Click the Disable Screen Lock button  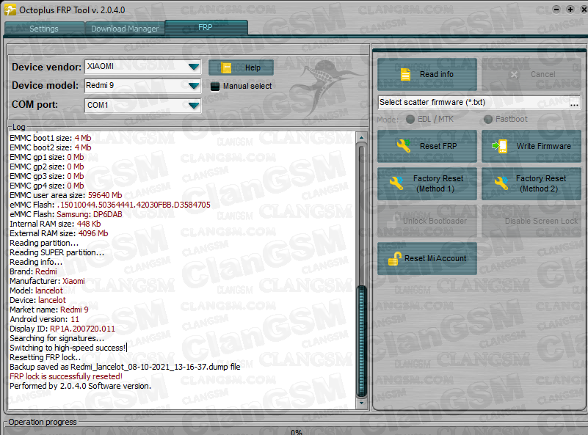tap(531, 221)
